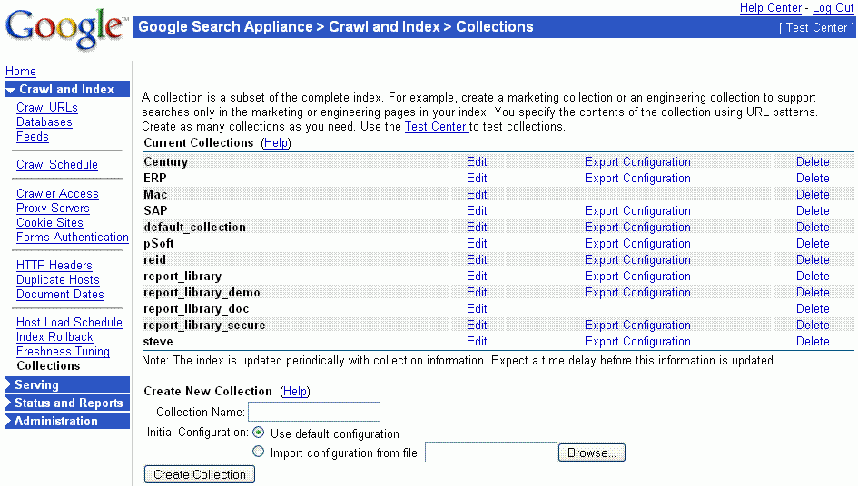Edit the pSoft collection

point(477,244)
